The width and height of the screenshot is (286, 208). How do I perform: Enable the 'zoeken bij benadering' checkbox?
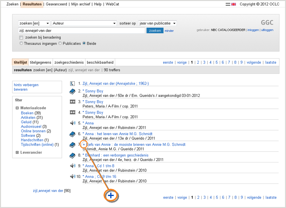[21, 38]
